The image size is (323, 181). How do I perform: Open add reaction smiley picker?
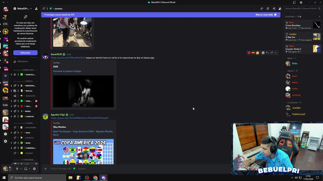click(x=263, y=53)
